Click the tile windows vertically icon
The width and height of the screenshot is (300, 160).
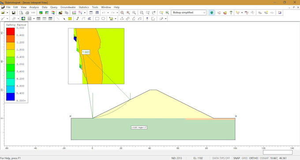(91, 13)
